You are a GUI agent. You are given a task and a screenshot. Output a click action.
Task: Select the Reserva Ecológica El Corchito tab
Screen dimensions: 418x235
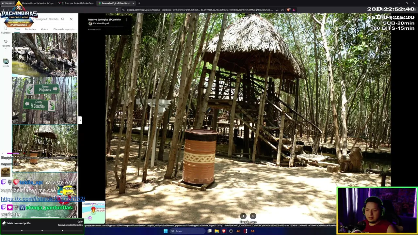116,3
